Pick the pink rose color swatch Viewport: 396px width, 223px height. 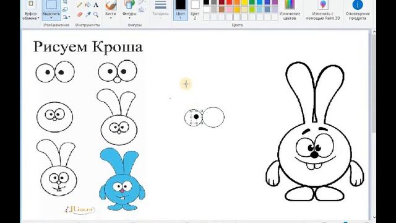(x=229, y=10)
